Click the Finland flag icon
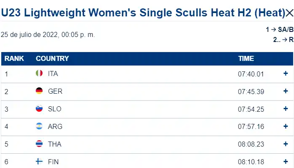Viewport: 294px width, 168px height. [39, 162]
